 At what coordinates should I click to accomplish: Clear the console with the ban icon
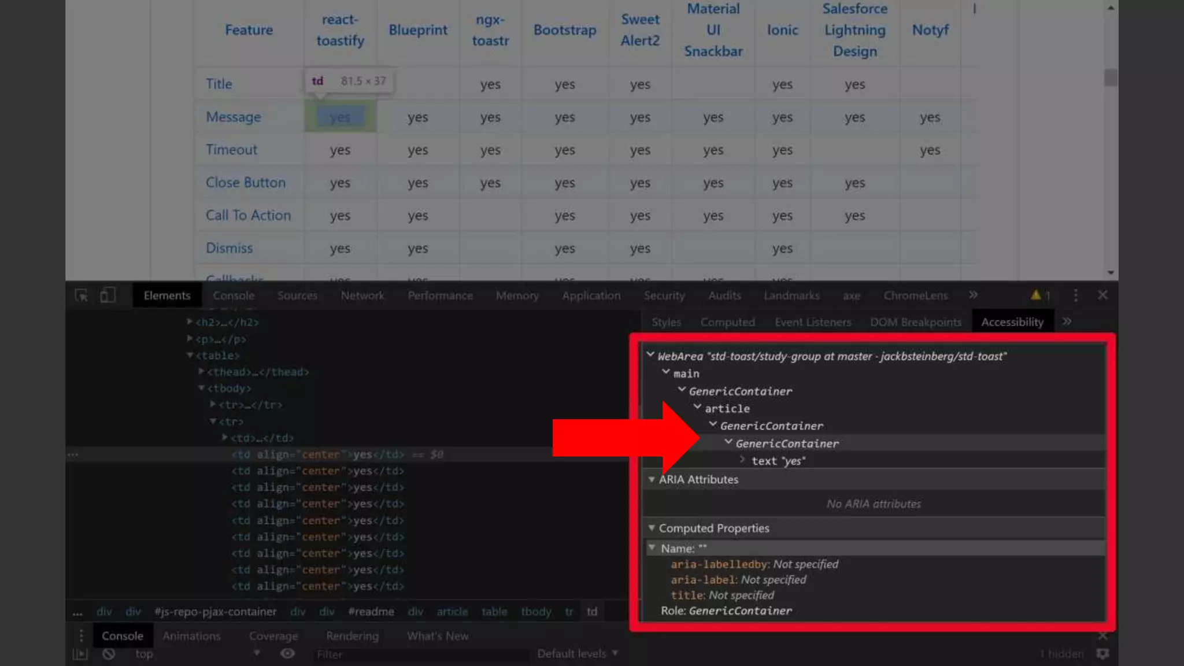tap(109, 654)
